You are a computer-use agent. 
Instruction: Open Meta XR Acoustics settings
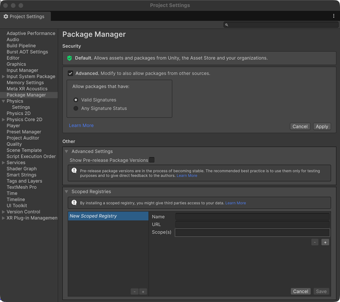pos(27,89)
